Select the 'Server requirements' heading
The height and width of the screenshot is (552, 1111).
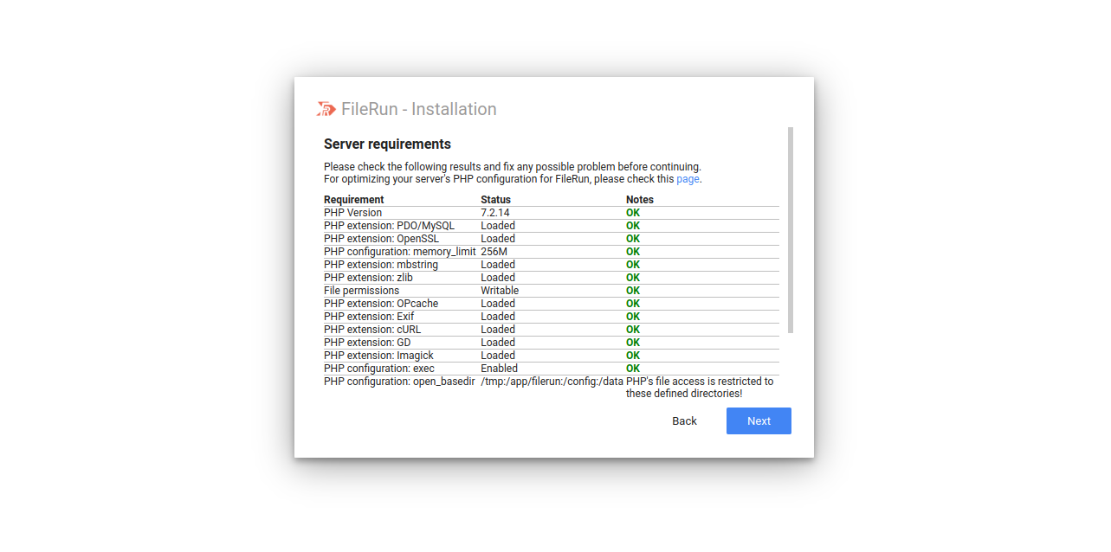coord(387,144)
